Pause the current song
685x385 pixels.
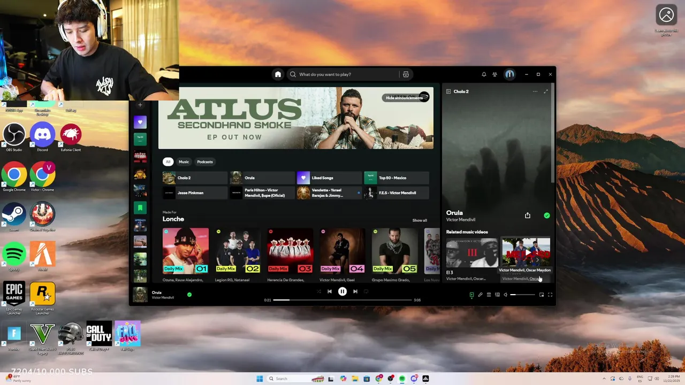[x=342, y=291]
